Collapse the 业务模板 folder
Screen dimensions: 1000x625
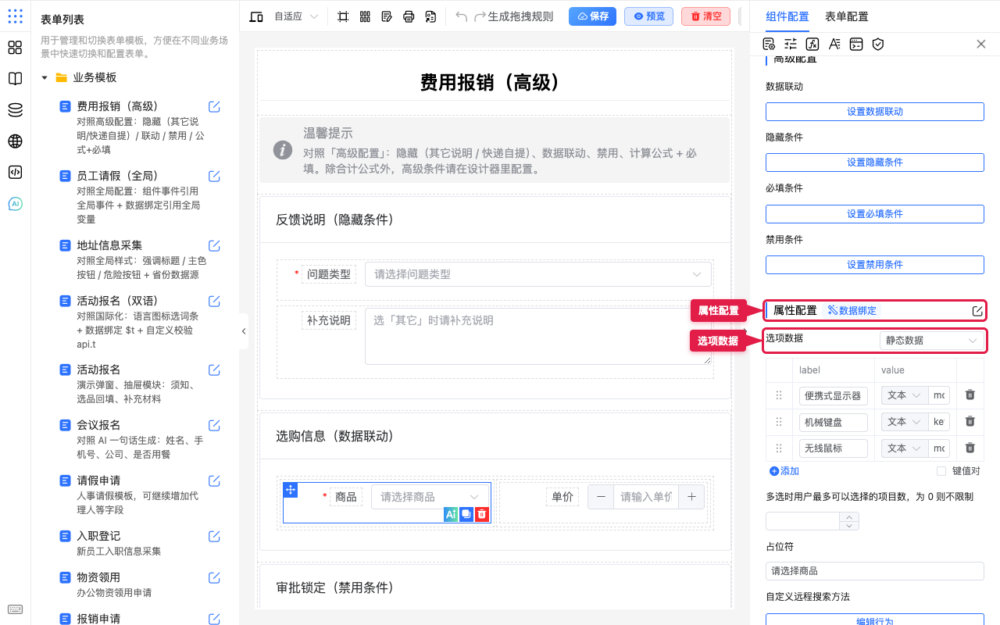point(45,78)
